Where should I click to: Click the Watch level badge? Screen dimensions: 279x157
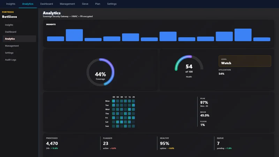click(245, 61)
